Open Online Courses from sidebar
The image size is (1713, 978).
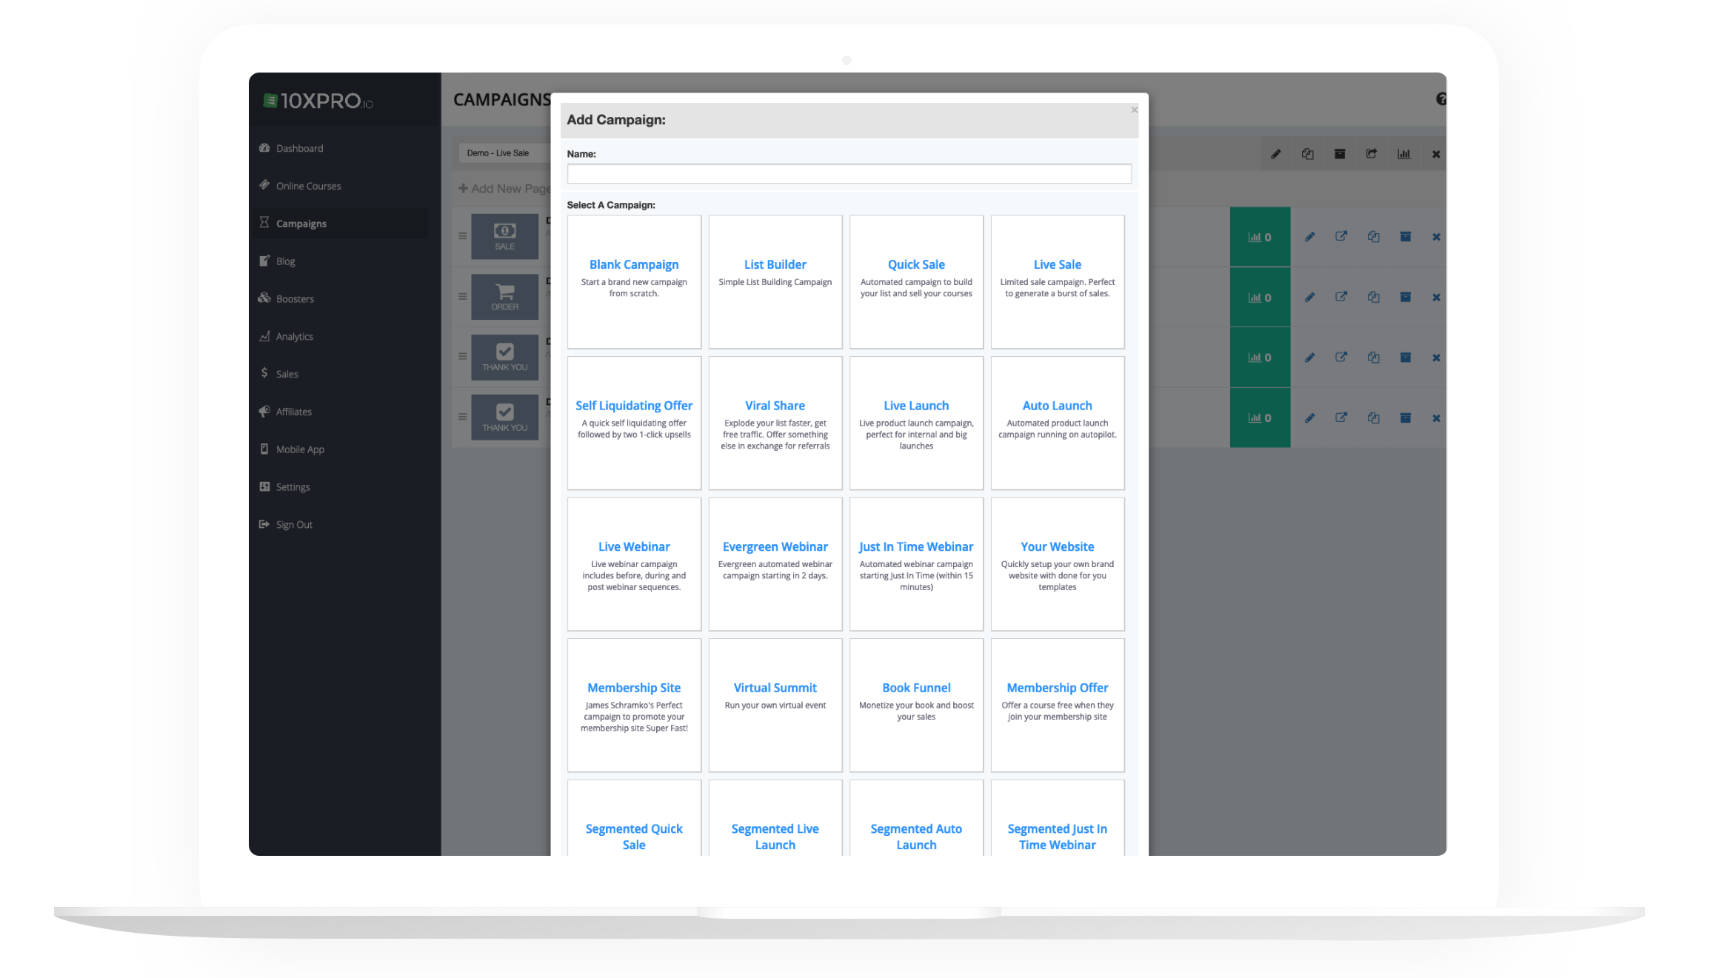click(308, 186)
